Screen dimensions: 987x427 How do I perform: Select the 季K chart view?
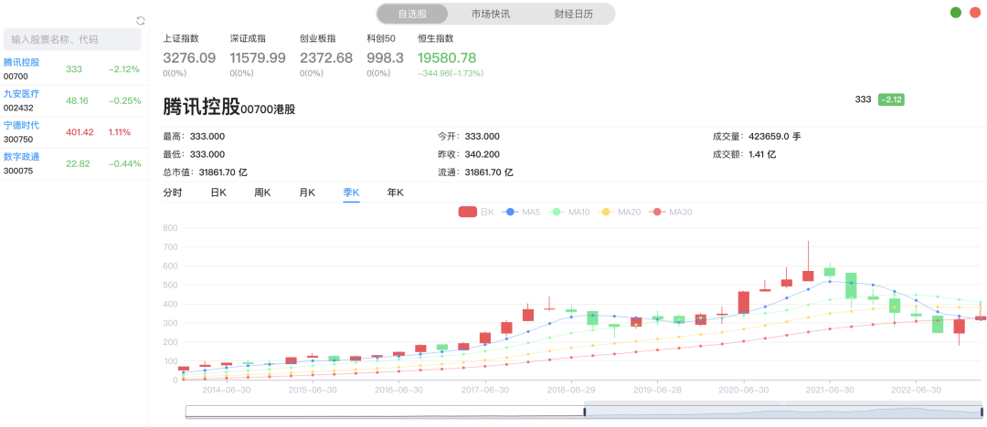point(351,193)
